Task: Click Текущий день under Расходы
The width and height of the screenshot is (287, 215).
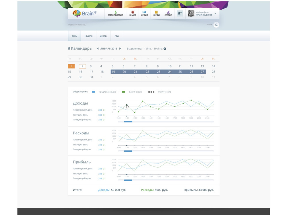Action: point(80,144)
